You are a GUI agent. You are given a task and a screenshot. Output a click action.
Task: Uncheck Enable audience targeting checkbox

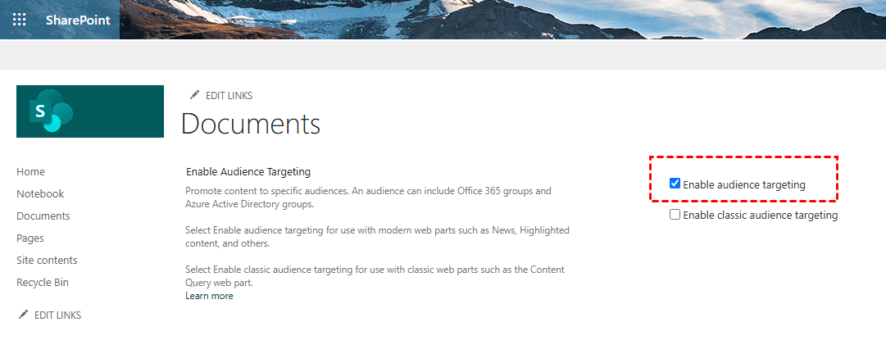tap(675, 184)
